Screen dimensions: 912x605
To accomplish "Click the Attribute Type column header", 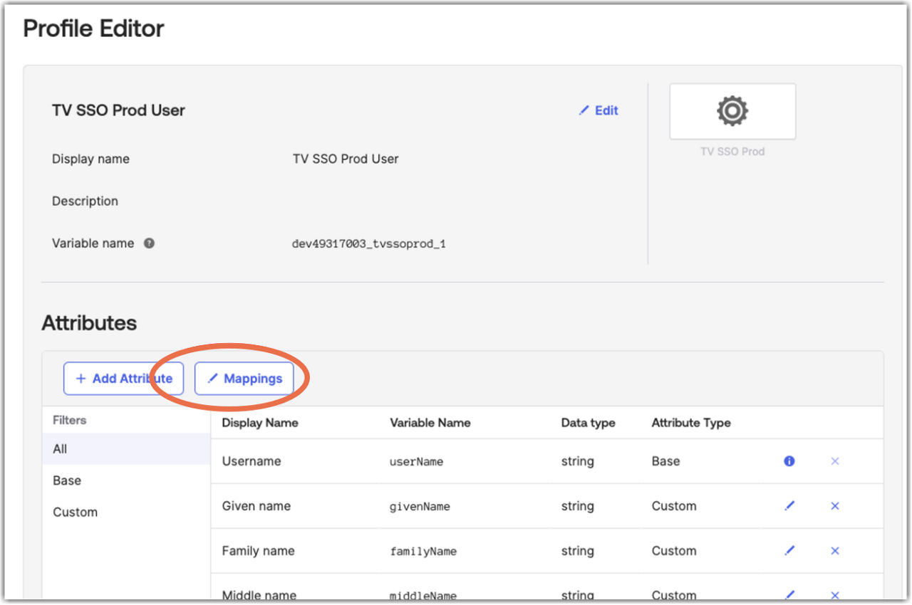I will [691, 423].
